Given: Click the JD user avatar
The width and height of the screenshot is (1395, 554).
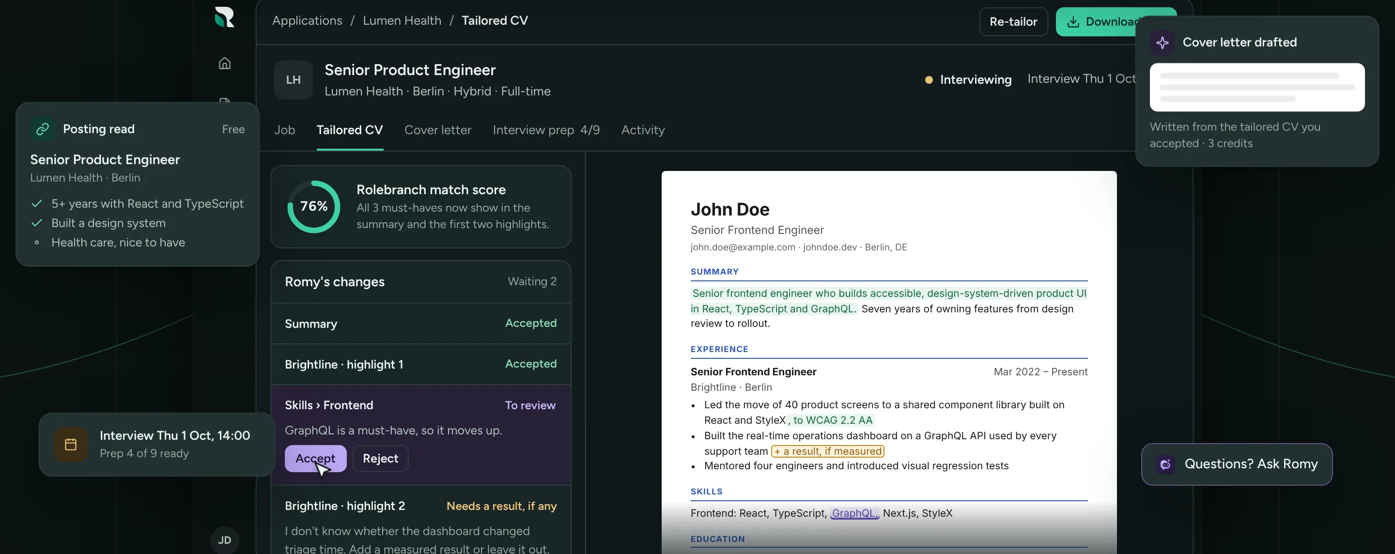Looking at the screenshot, I should pos(224,540).
